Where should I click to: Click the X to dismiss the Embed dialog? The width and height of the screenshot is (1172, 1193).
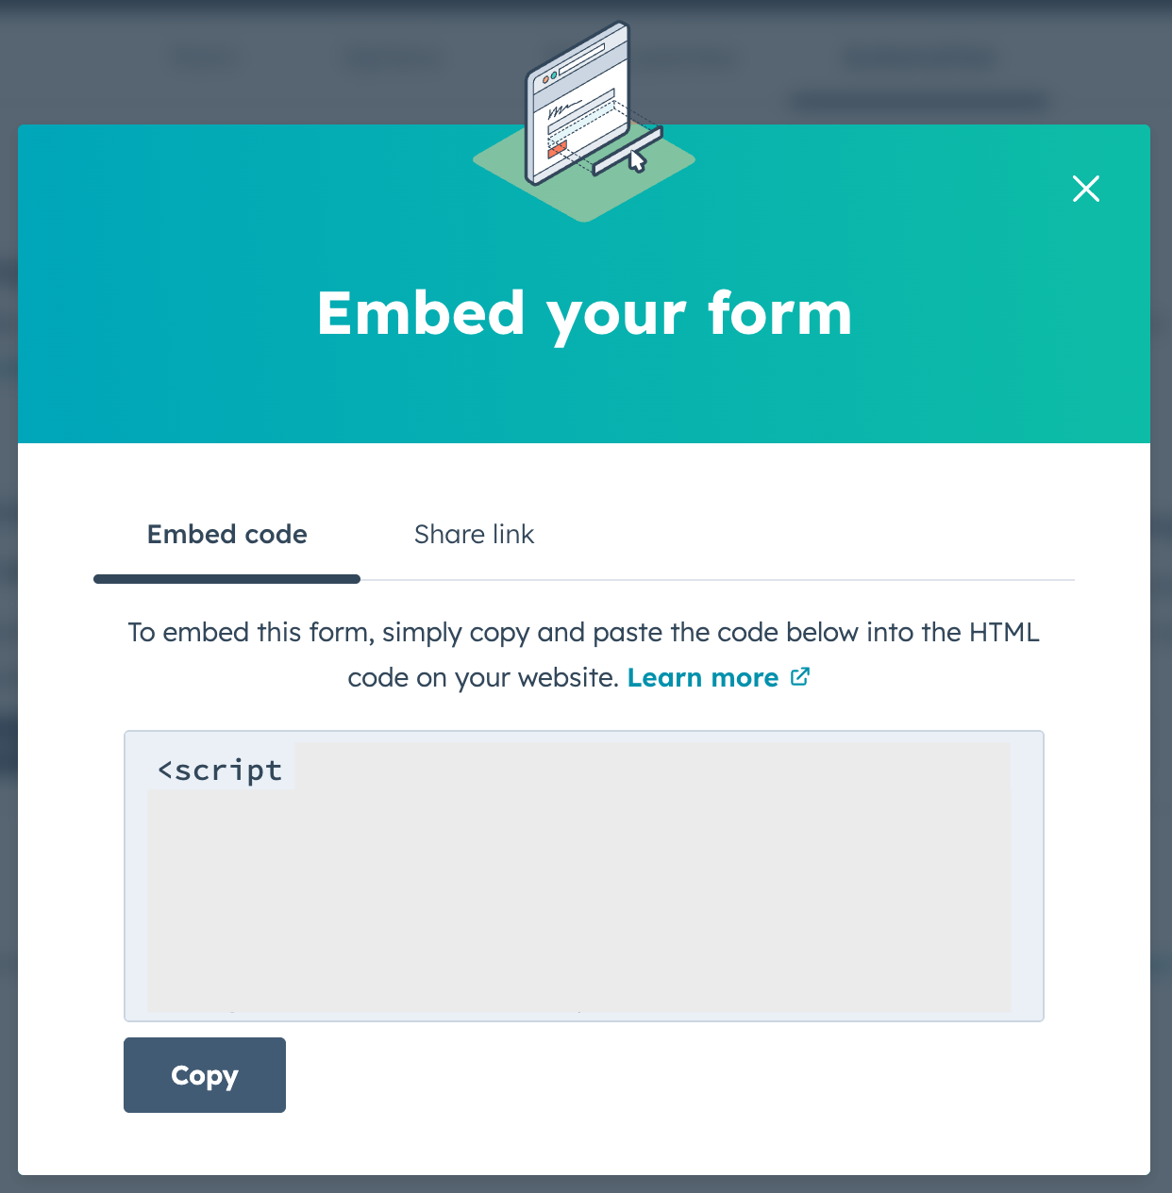1086,189
